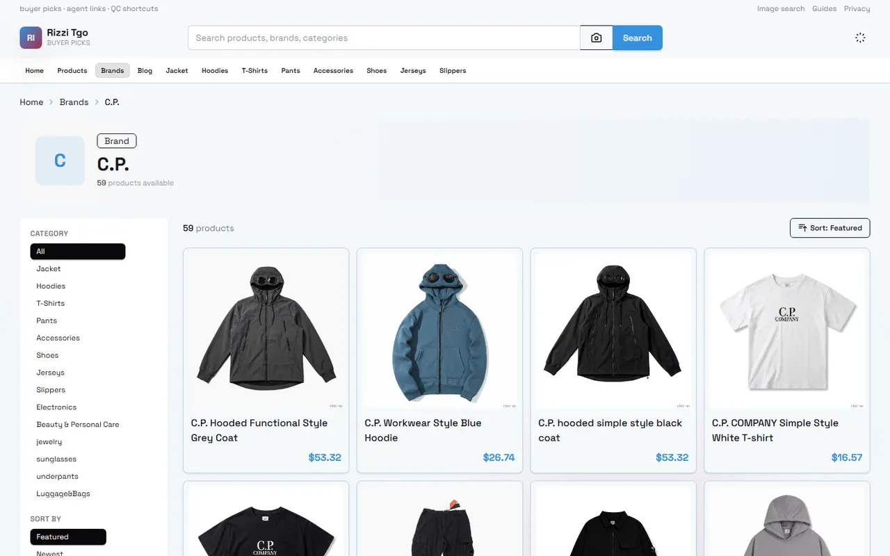
Task: Filter by Jacket in sidebar categories
Action: point(78,269)
